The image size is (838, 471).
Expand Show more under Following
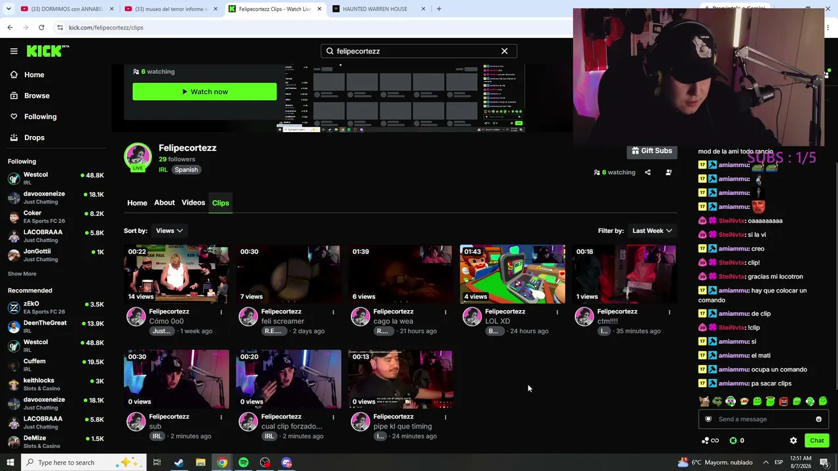point(22,273)
